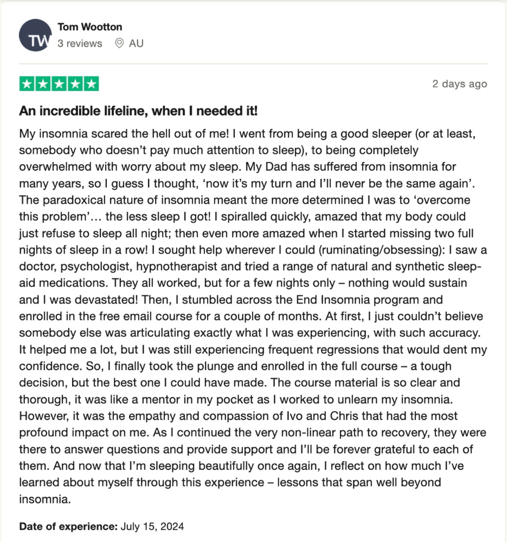Screen dimensions: 507x542
Task: Click the phrase '(ruminating/obsessing)' in the review
Action: [x=381, y=250]
